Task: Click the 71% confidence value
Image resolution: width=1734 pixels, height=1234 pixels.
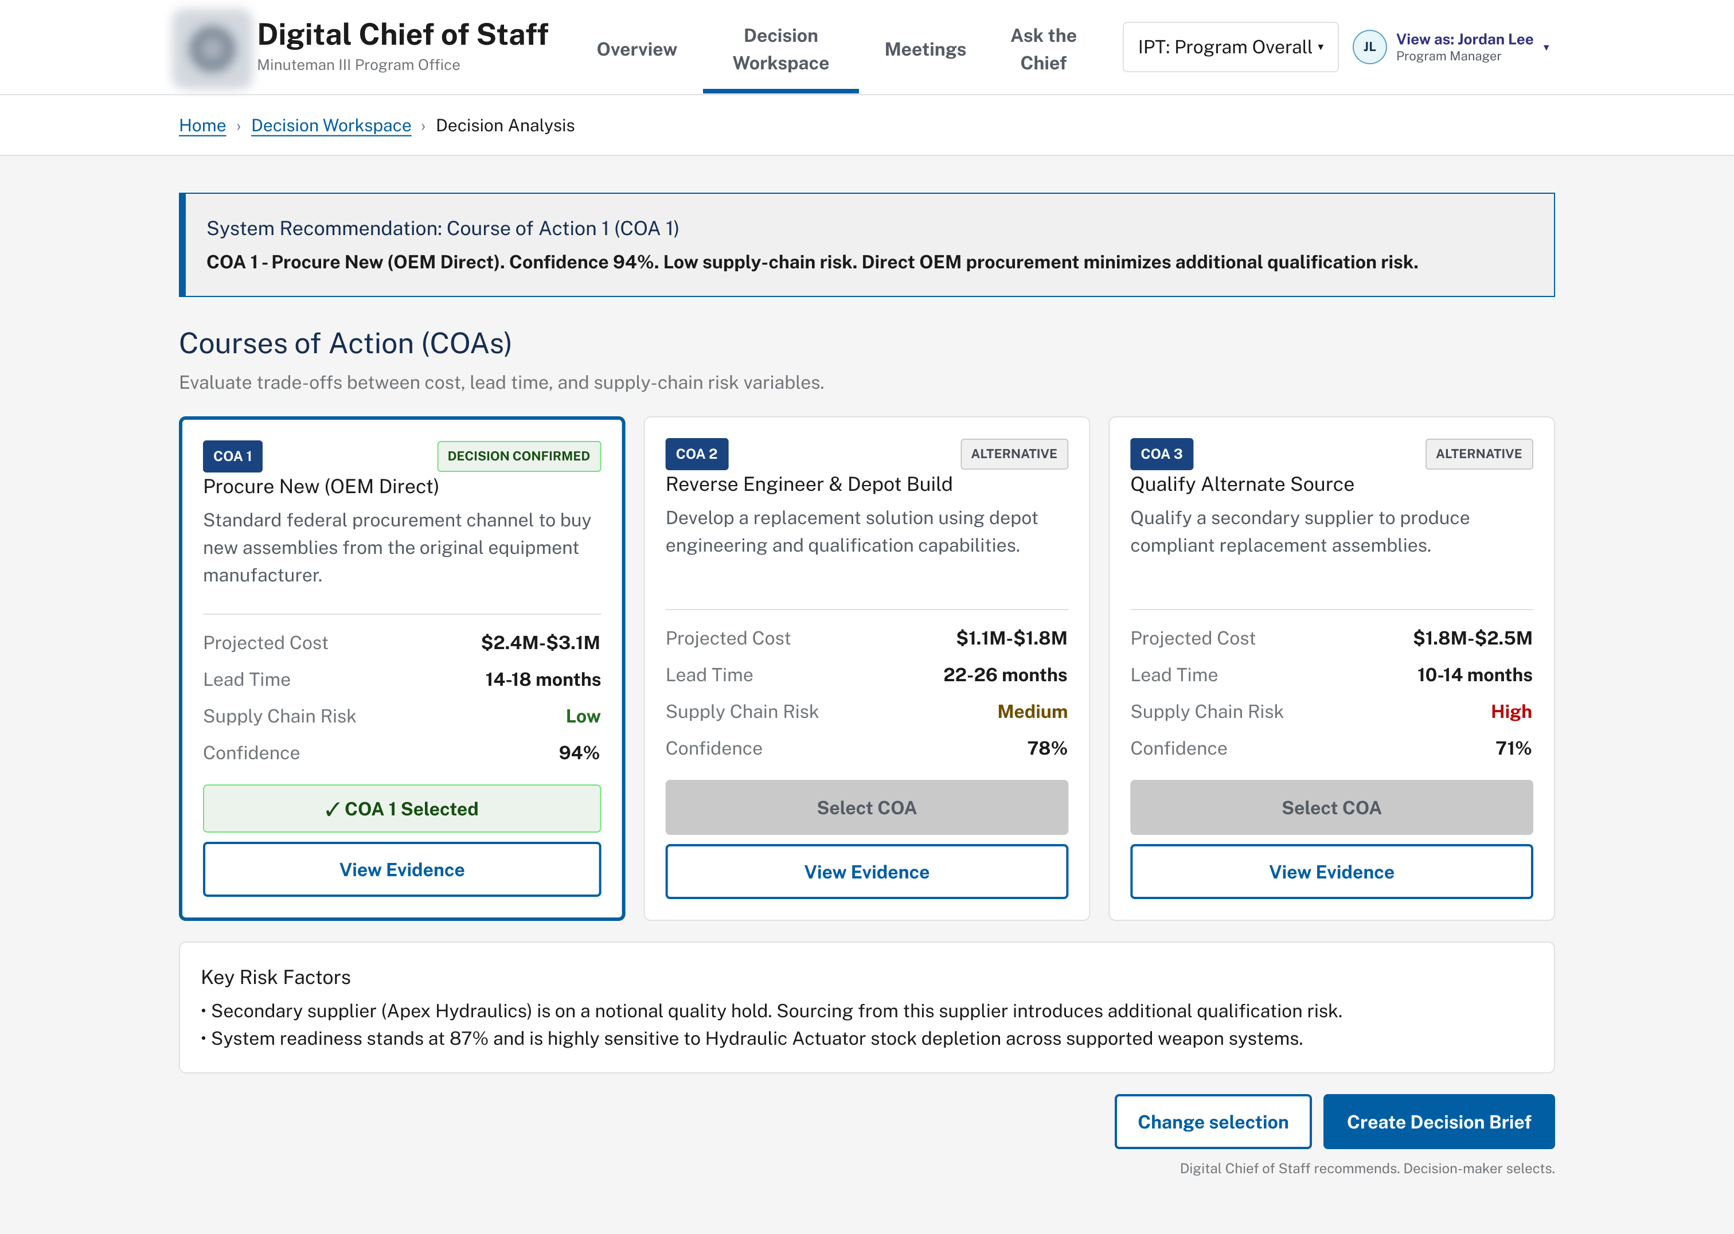Action: 1513,748
